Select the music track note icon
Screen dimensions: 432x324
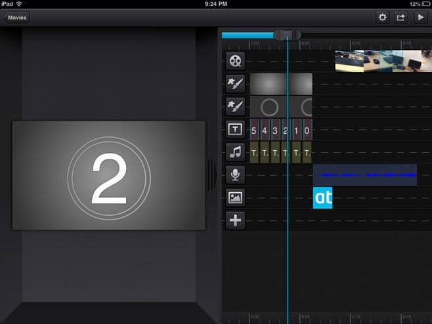(x=235, y=152)
